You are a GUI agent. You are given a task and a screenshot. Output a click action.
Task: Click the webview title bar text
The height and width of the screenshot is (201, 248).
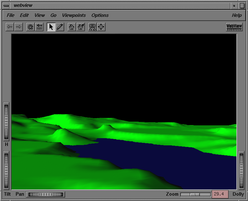click(x=23, y=5)
